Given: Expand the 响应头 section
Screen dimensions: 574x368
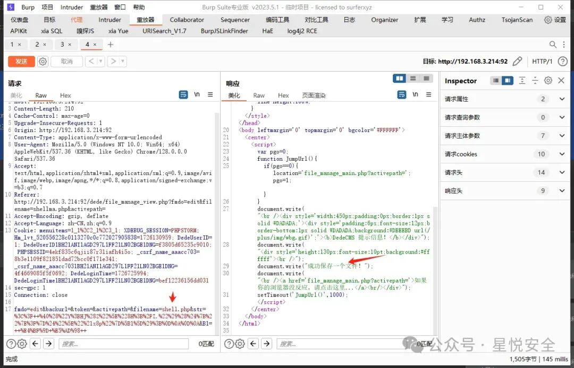Looking at the screenshot, I should [x=562, y=190].
